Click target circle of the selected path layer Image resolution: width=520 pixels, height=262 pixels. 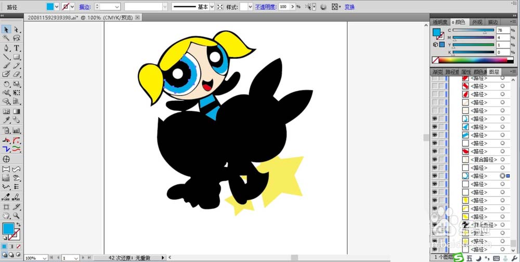tap(502, 176)
